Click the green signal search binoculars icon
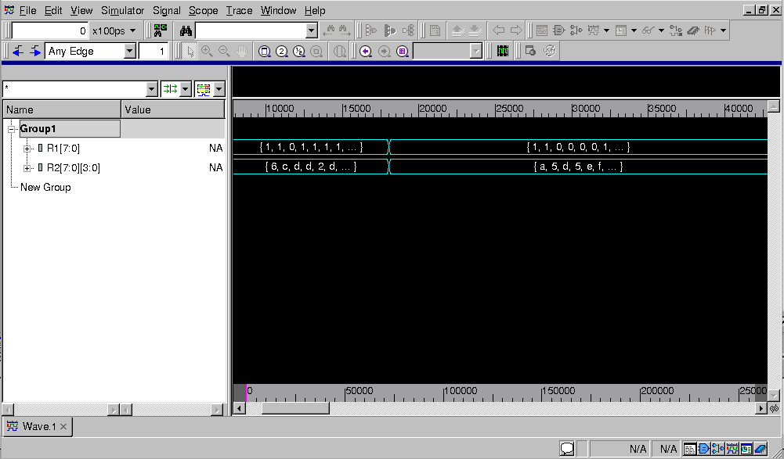Image resolution: width=784 pixels, height=459 pixels. tap(161, 30)
